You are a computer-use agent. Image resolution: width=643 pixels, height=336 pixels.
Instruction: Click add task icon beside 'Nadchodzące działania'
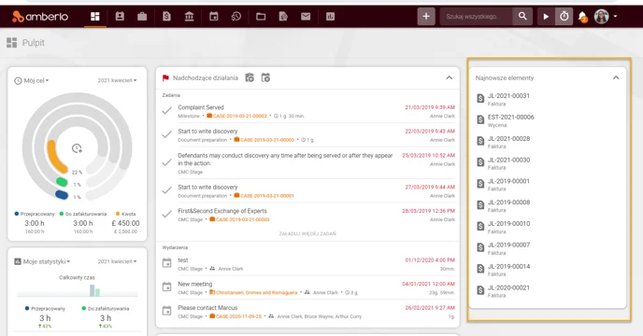pyautogui.click(x=250, y=77)
